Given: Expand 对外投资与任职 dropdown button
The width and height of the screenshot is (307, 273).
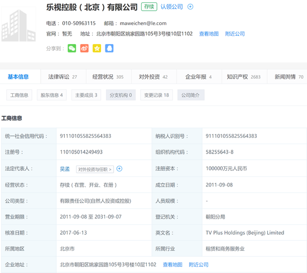Looking at the screenshot, I should (95, 169).
